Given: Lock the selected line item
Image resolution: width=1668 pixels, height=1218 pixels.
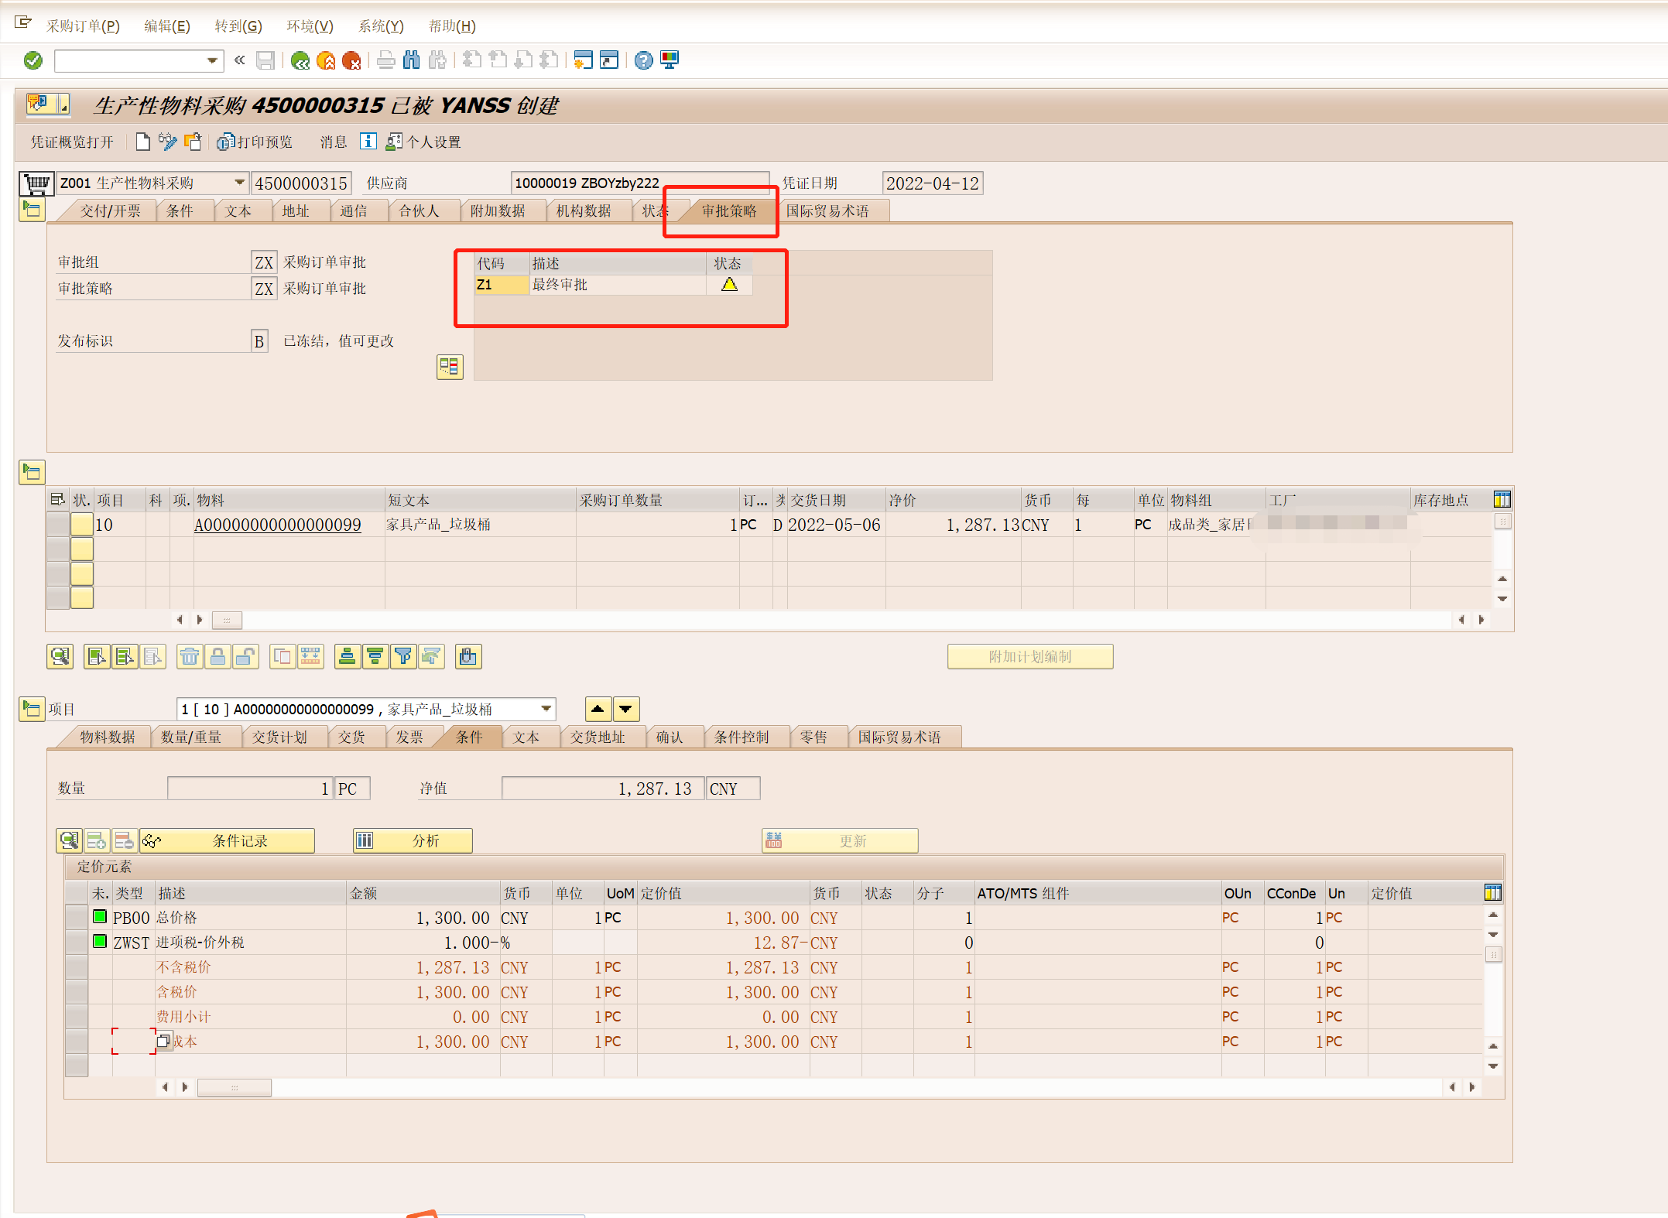Looking at the screenshot, I should coord(218,656).
